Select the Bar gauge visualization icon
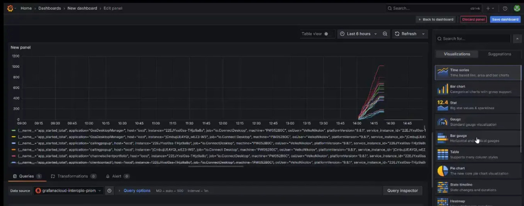Viewport: 524px width, 206px height. click(x=443, y=138)
